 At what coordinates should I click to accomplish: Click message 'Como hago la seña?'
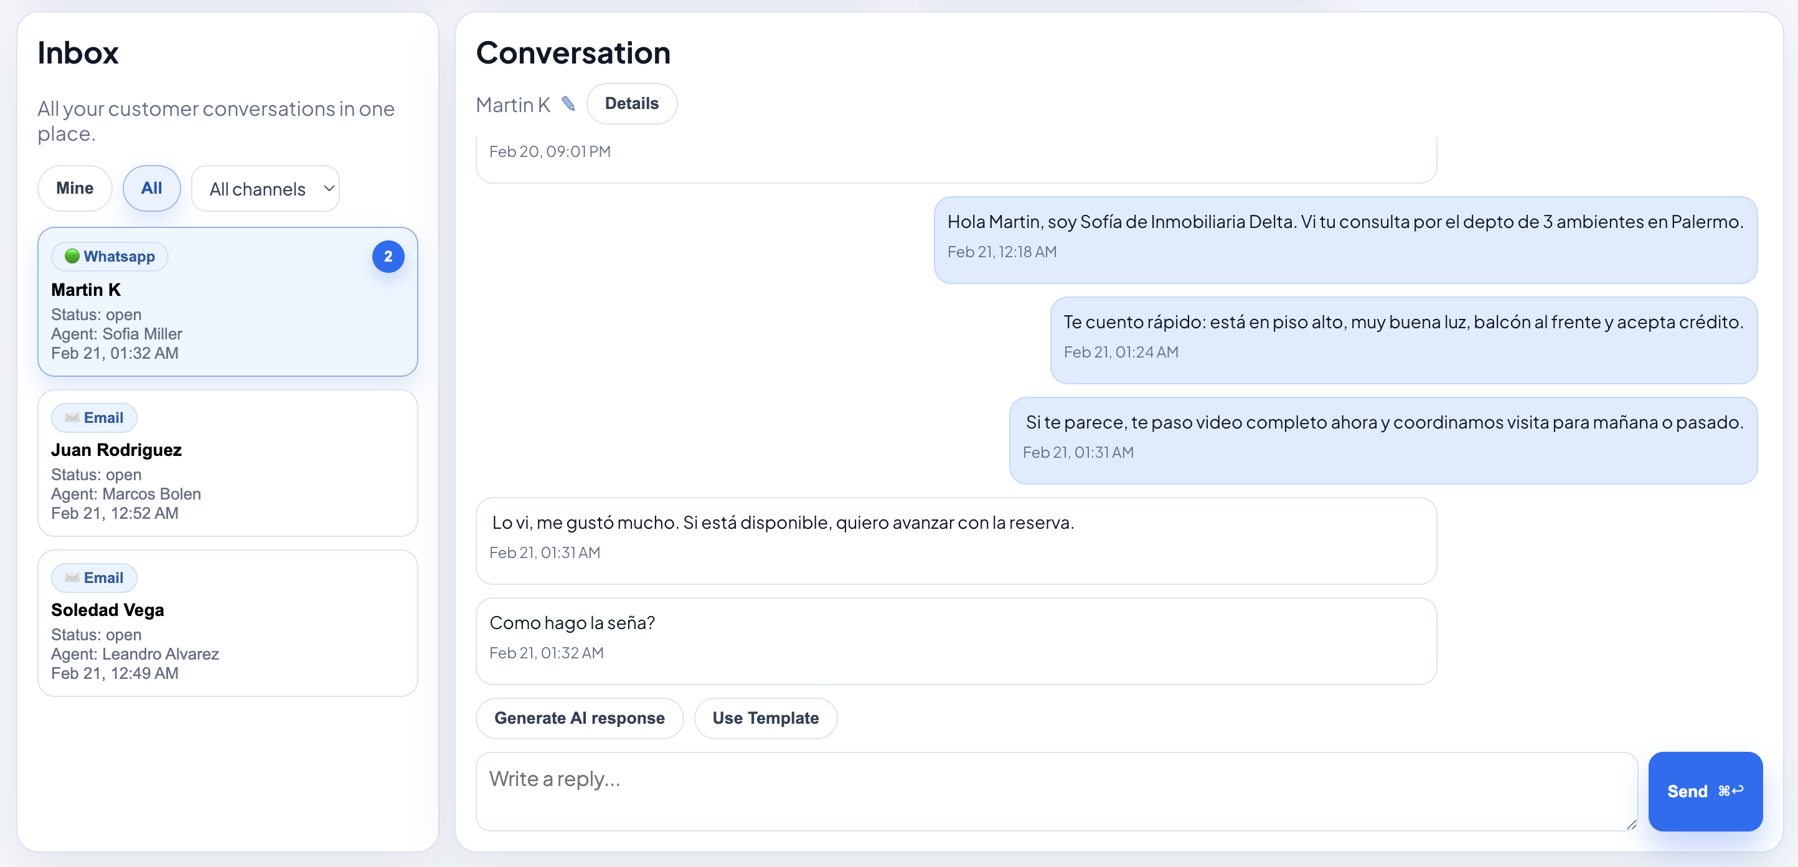pos(956,641)
